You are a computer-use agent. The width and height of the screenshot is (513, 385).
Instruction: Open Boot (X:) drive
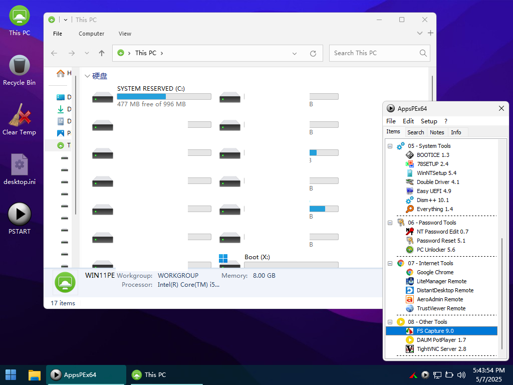click(x=279, y=261)
